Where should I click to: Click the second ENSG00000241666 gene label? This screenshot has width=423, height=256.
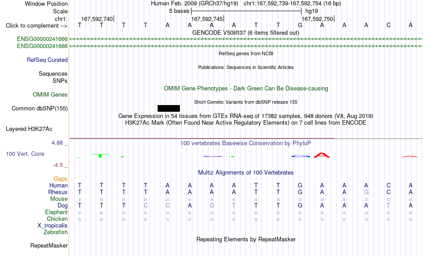click(42, 46)
